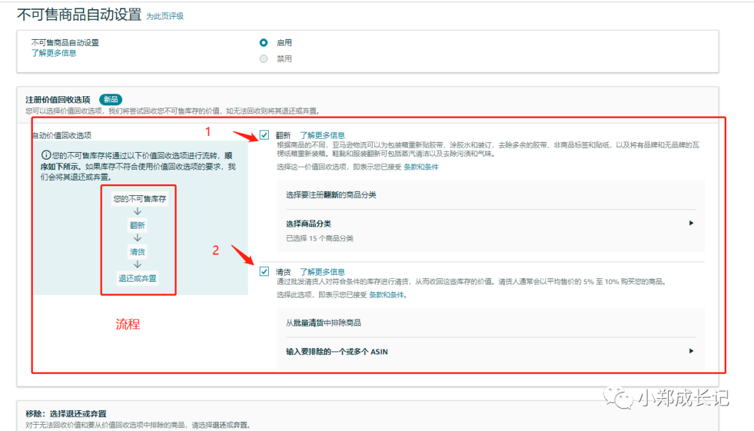This screenshot has width=754, height=431.
Task: Click the info icon beside 您的不可售库存将通过
Action: [45, 156]
